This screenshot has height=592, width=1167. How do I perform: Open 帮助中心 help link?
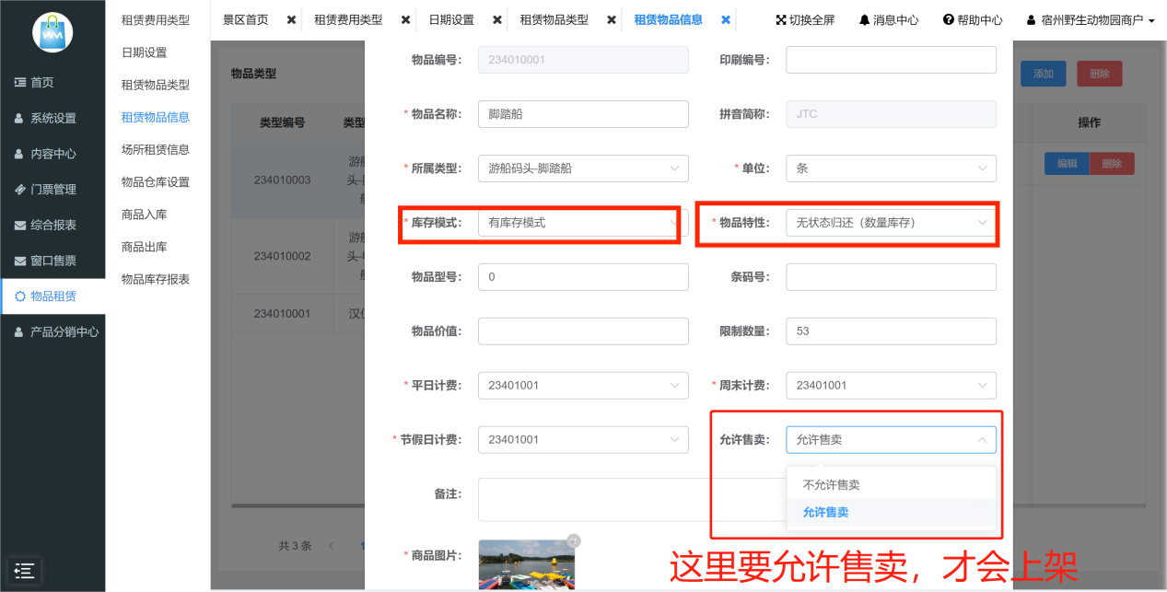tap(973, 19)
